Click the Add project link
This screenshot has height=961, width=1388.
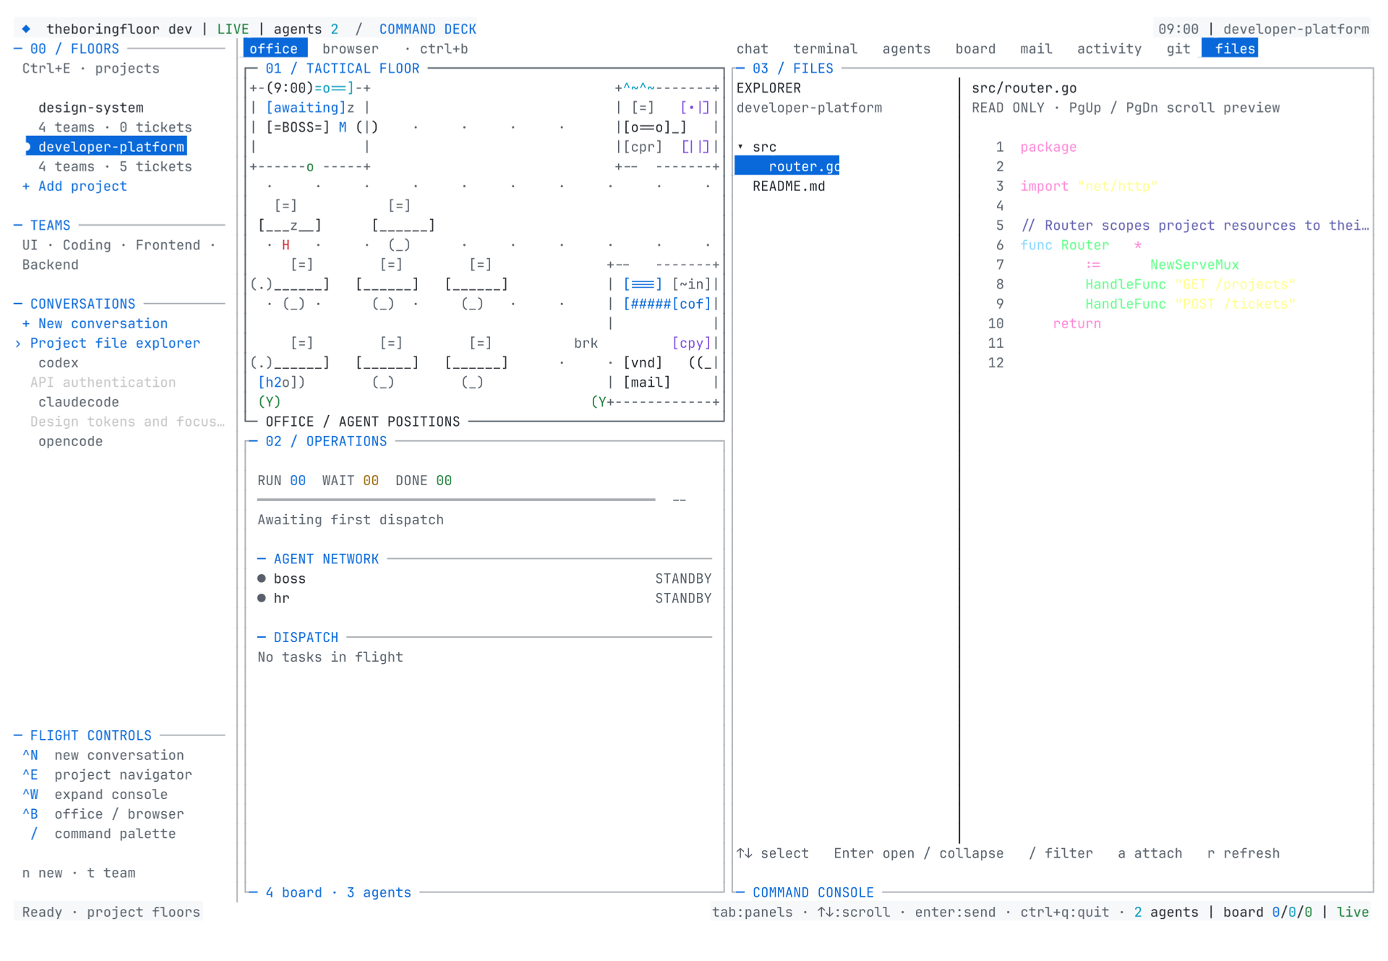click(x=74, y=187)
